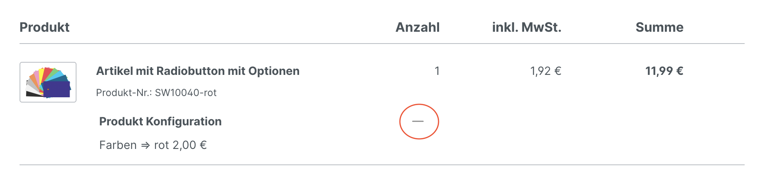This screenshot has height=175, width=765.
Task: Click the quantity value 1
Action: click(437, 71)
